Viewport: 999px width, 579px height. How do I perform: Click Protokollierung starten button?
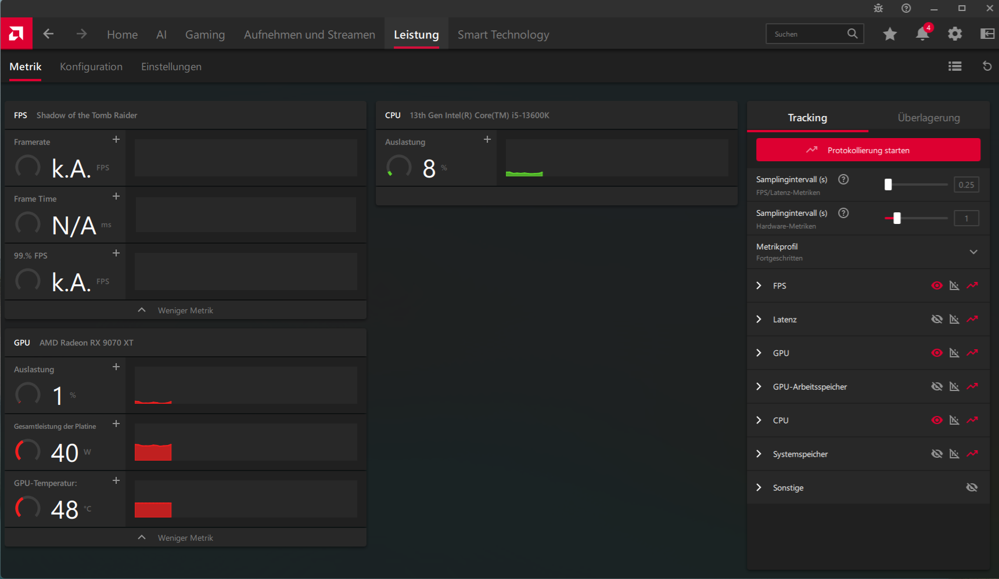868,150
